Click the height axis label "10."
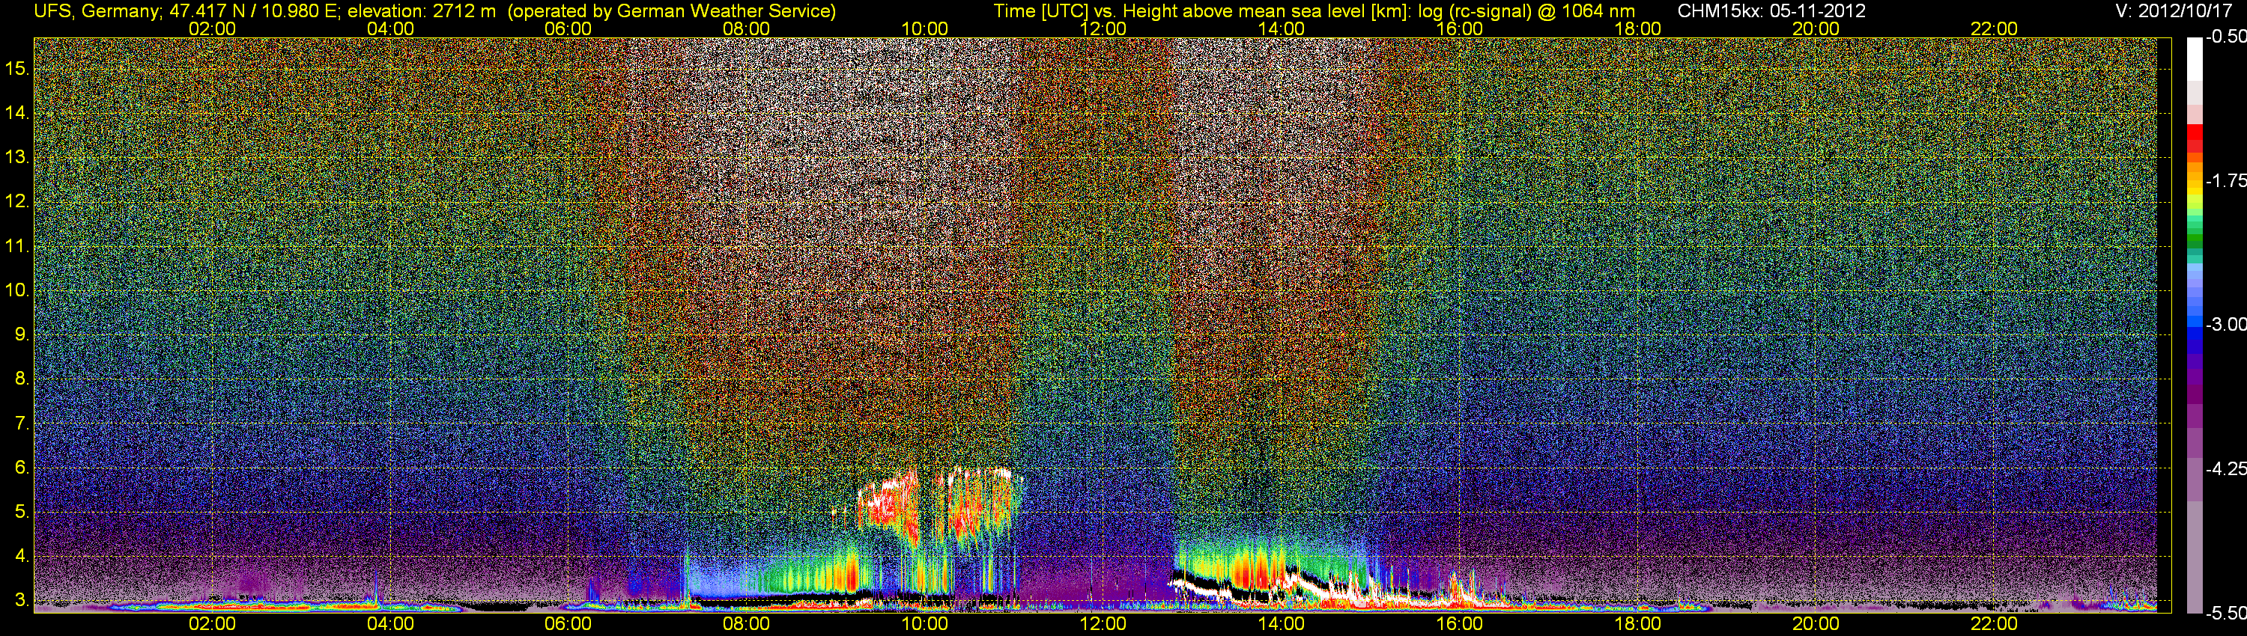Viewport: 2247px width, 636px height. pyautogui.click(x=17, y=290)
